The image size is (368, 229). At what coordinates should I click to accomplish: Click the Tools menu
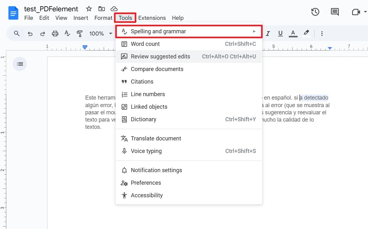[125, 18]
